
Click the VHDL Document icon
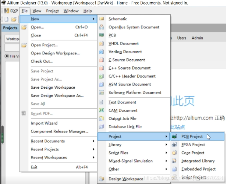click(102, 43)
